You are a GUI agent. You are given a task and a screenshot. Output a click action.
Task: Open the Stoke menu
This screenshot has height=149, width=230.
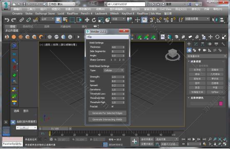[x=29, y=14]
